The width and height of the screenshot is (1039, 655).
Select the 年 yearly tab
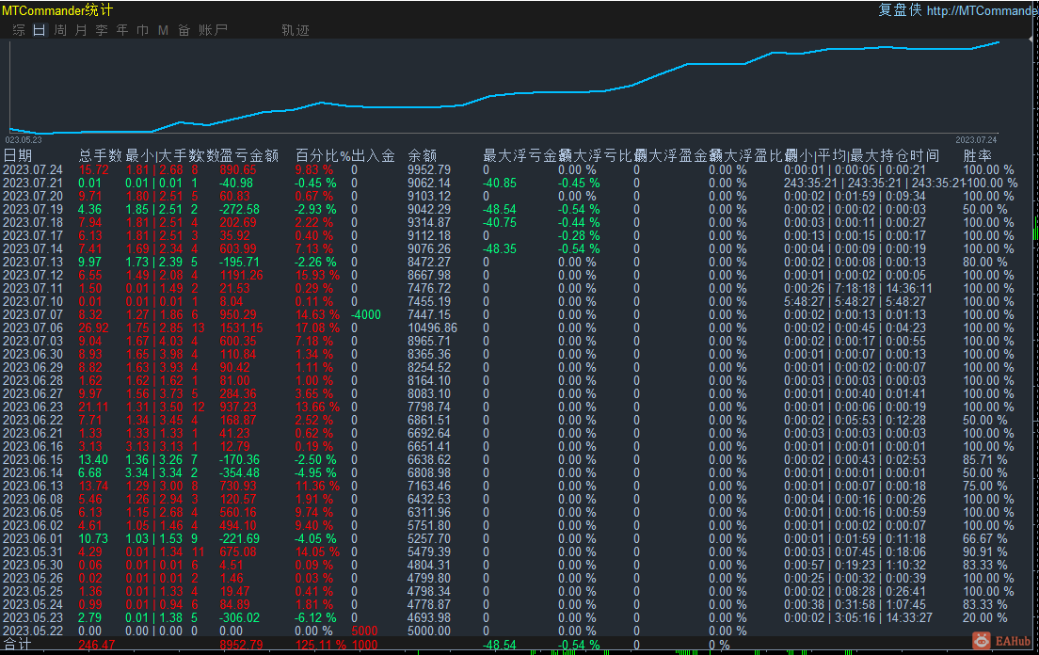(122, 30)
